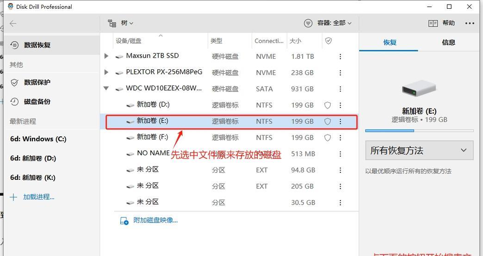Select the WDC WD10EZEX-08W... row
Viewport: 483px width, 256px height.
(x=229, y=89)
